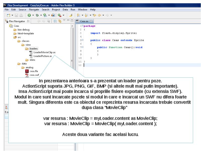Click the Export Release Build icon

click(x=53, y=15)
